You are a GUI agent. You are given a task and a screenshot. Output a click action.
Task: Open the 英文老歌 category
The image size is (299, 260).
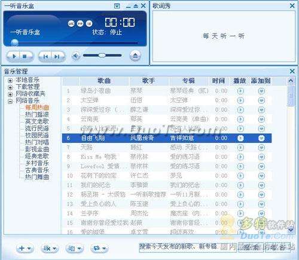coord(37,121)
